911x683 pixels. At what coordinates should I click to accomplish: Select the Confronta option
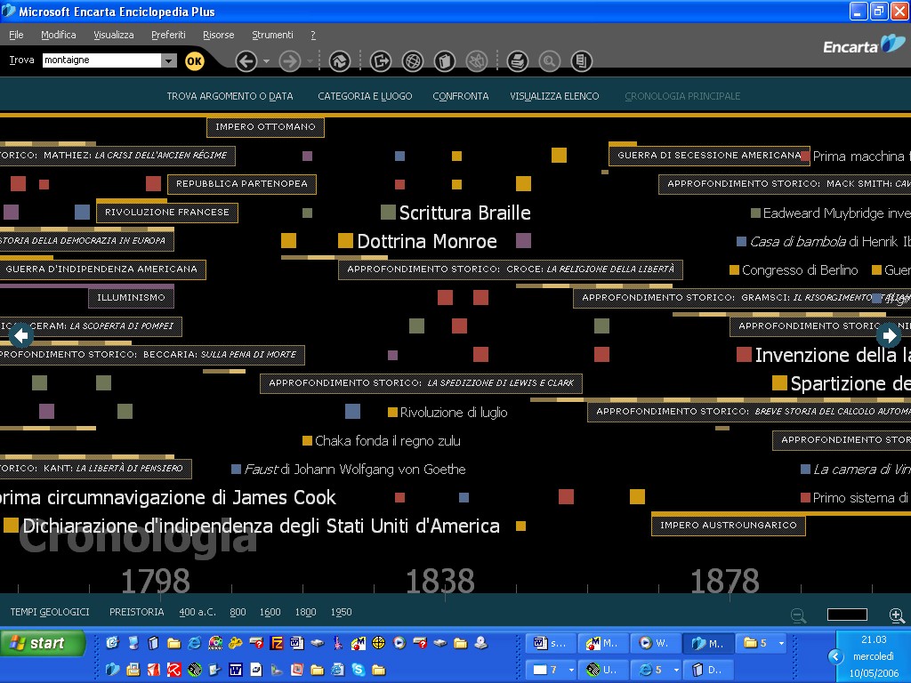click(460, 96)
